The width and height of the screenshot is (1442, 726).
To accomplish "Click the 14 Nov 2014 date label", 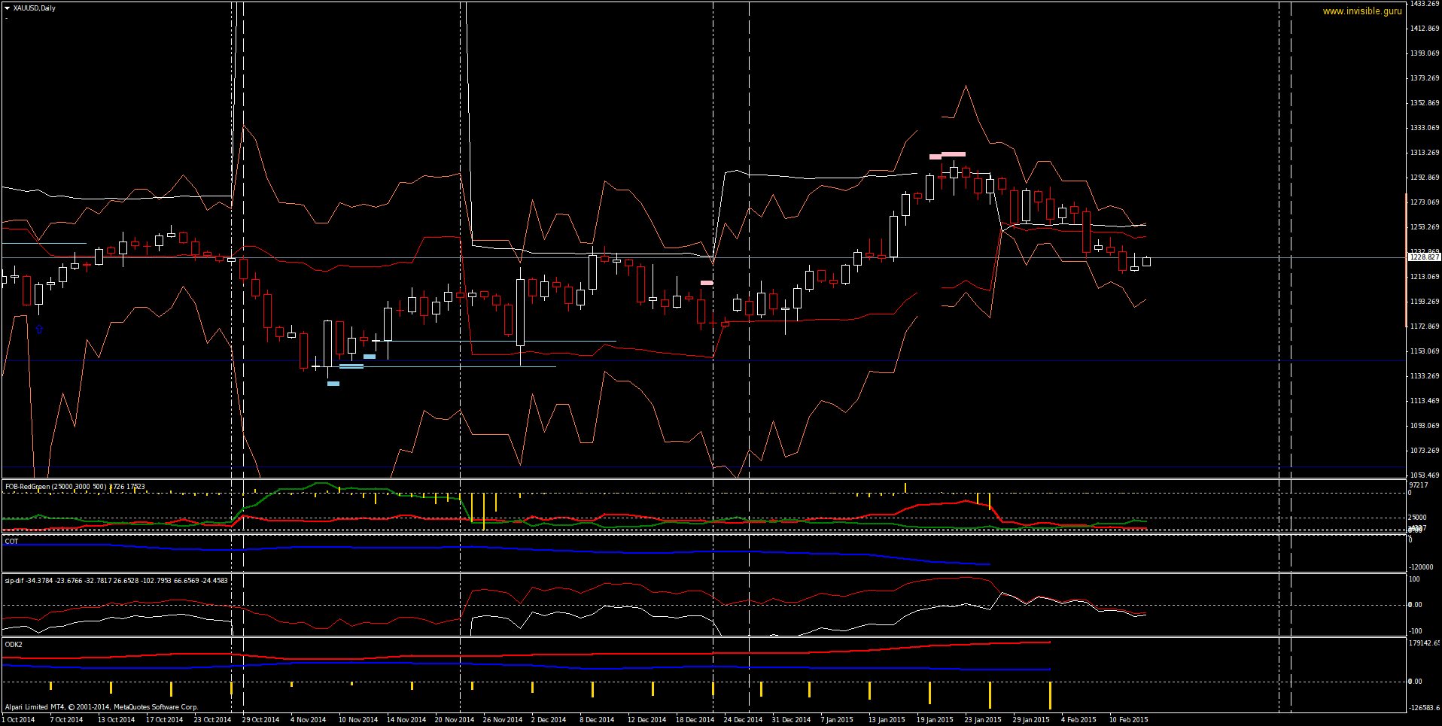I will [x=406, y=720].
